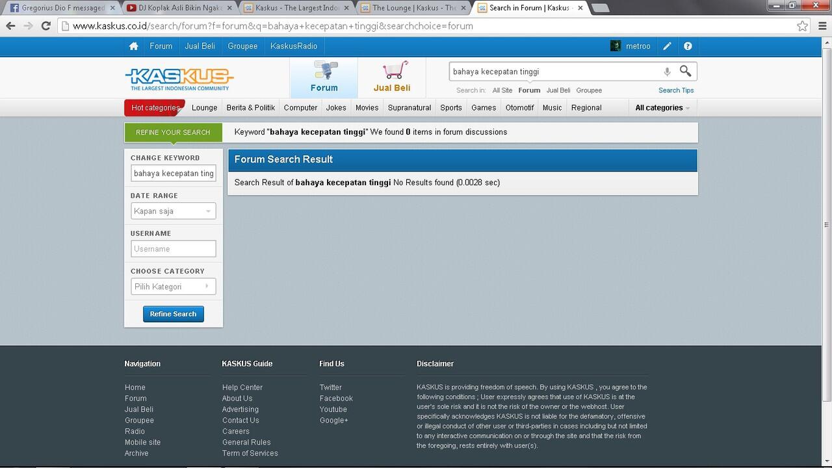The width and height of the screenshot is (832, 468).
Task: Click the metroo user avatar
Action: coord(616,46)
